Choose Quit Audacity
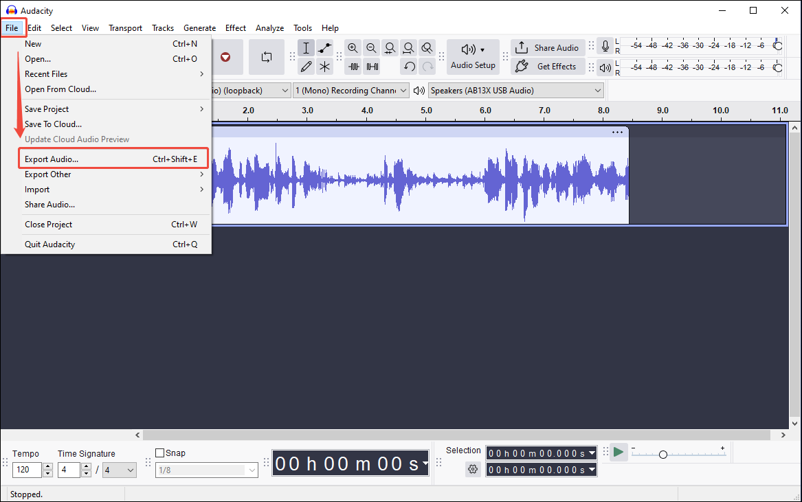The width and height of the screenshot is (802, 502). pos(113,244)
